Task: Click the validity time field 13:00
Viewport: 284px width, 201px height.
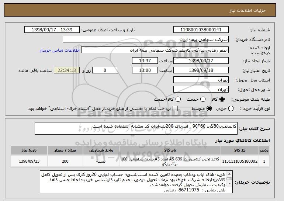Action: pyautogui.click(x=145, y=70)
